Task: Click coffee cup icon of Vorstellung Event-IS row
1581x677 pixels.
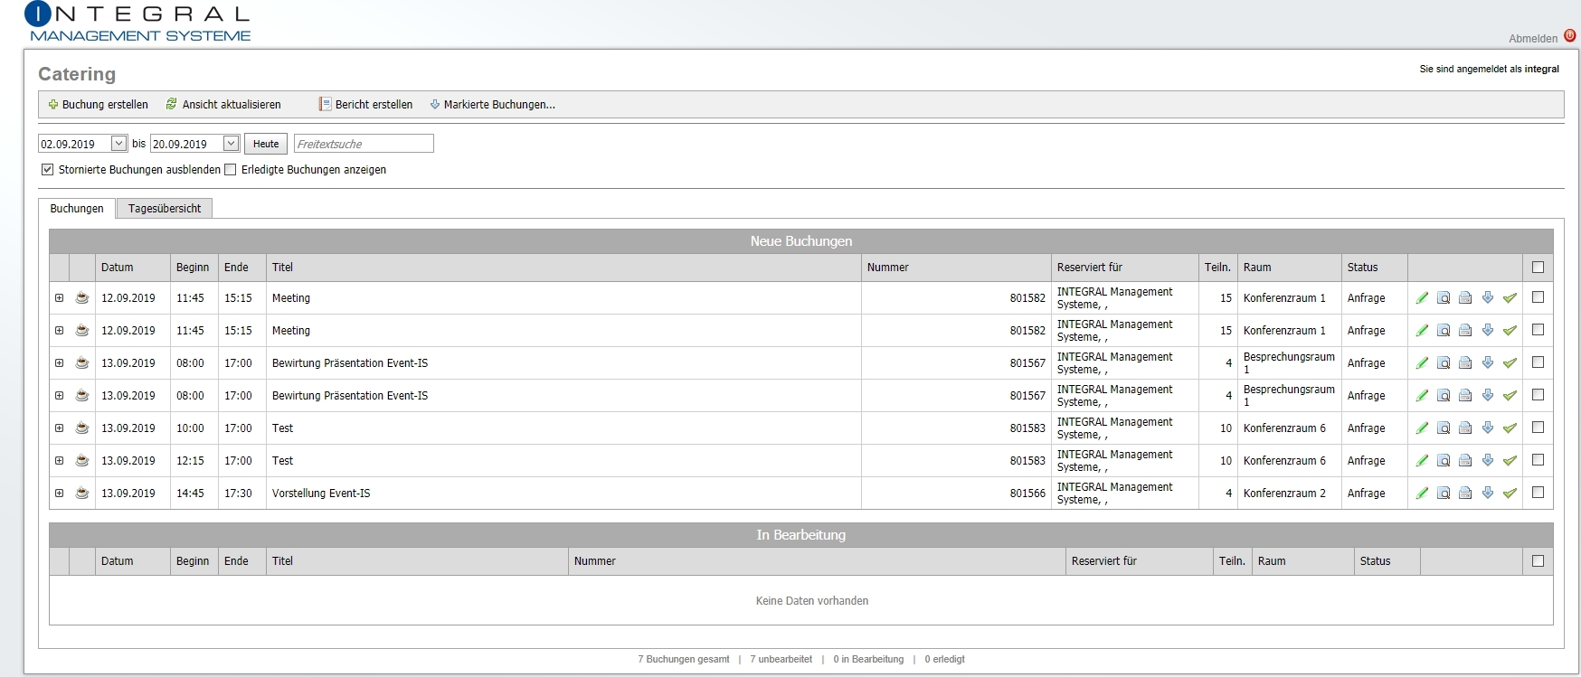Action: click(82, 494)
